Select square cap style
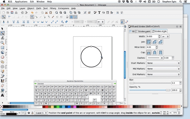190x119 pixels. pyautogui.click(x=161, y=52)
